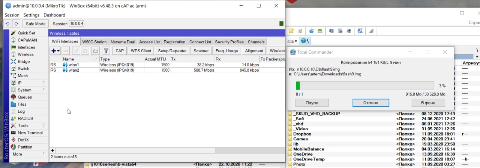
Task: Open Queues in WinBox sidebar
Action: point(25,97)
